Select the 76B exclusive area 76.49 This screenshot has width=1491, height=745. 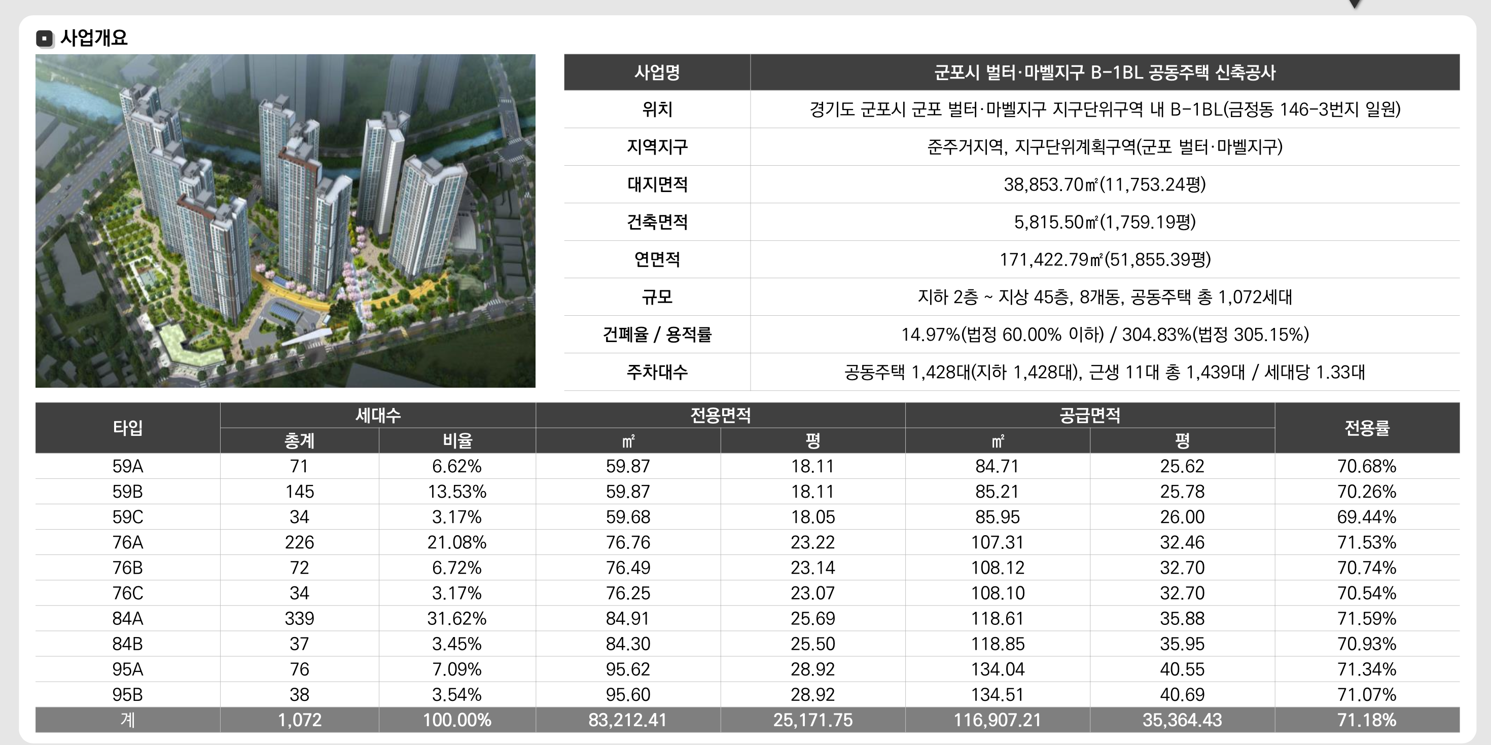click(628, 568)
